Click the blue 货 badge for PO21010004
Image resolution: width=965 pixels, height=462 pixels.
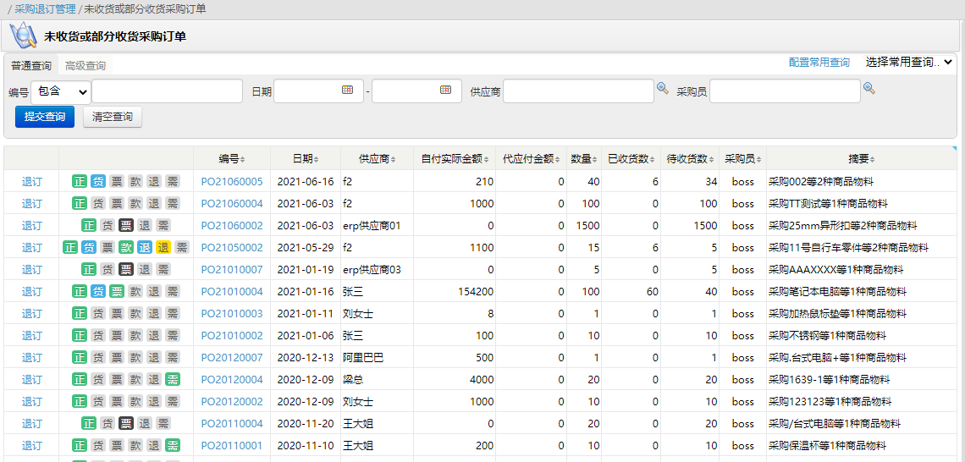click(98, 292)
